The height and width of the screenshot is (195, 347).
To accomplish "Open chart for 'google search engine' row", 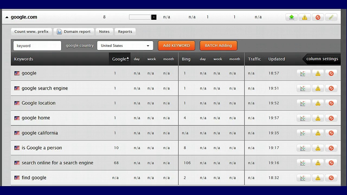I will [303, 88].
